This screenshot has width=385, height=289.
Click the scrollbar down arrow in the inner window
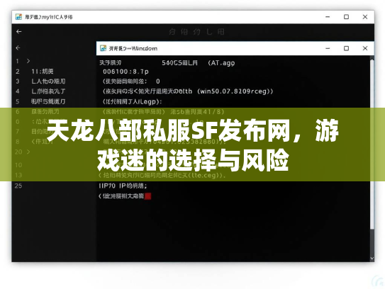372,259
